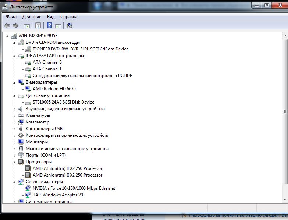The image size is (288, 220).
Task: Click the ATA Channel 0 icon
Action: pos(28,63)
